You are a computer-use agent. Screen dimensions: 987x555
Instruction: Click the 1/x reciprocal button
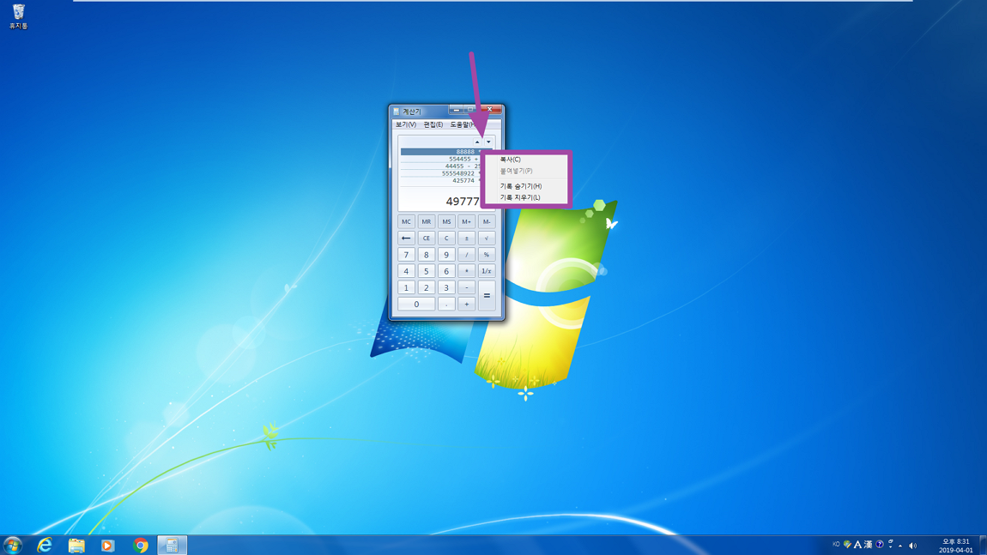(x=487, y=271)
